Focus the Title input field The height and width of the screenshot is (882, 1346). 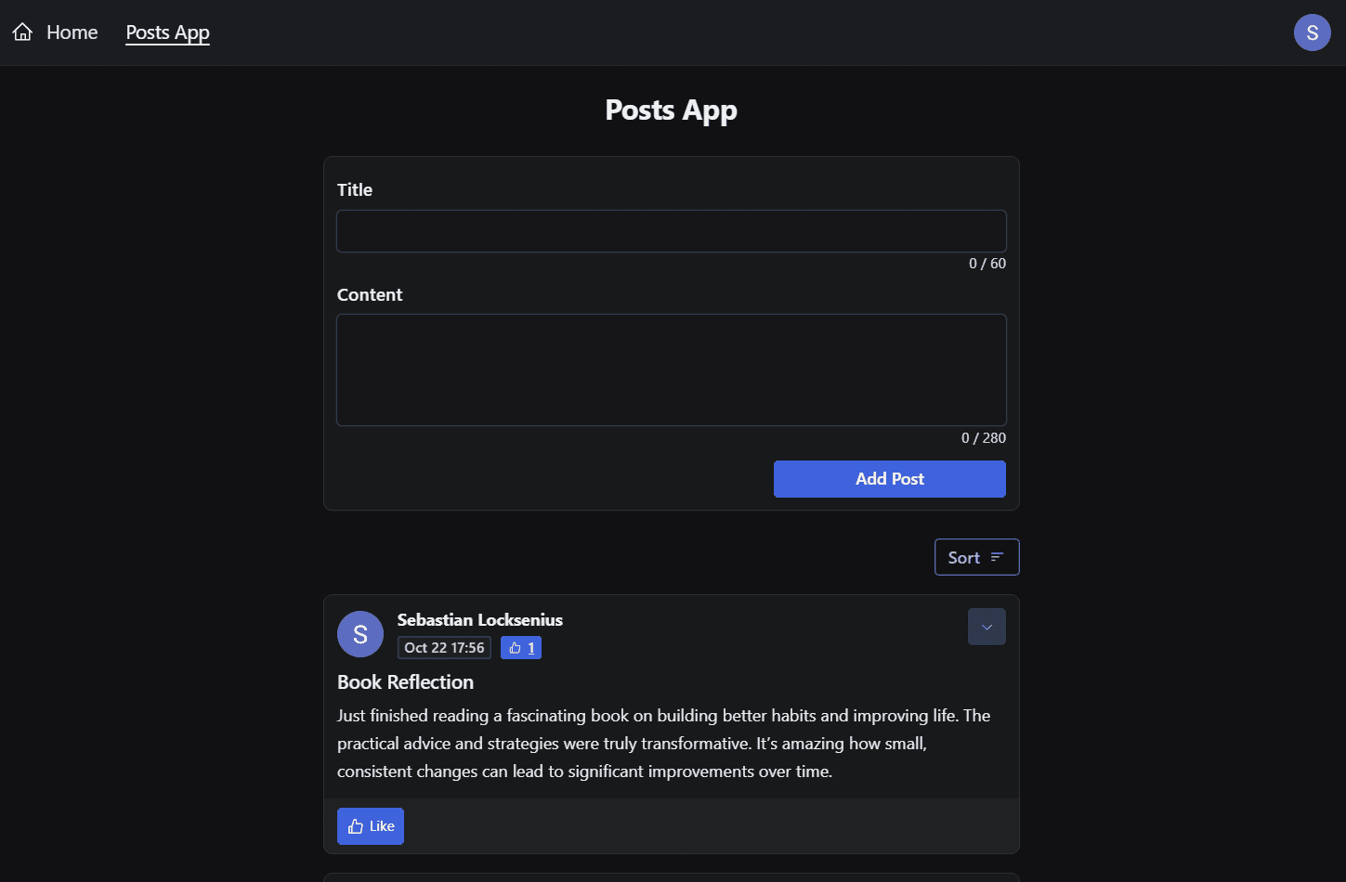click(671, 230)
